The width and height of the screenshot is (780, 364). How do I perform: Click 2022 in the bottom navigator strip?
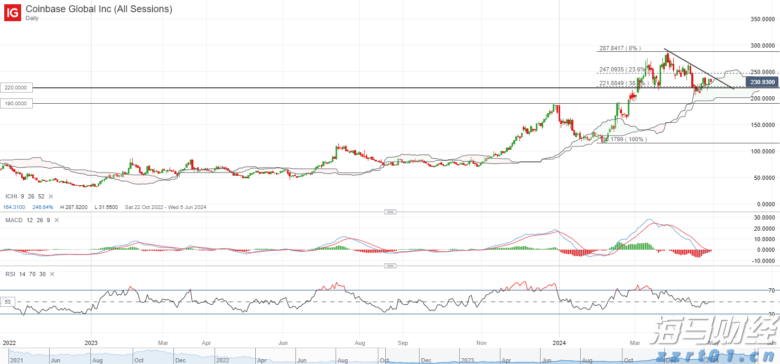[x=222, y=360]
